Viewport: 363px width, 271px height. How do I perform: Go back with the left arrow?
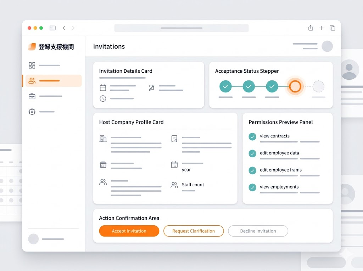tap(64, 28)
